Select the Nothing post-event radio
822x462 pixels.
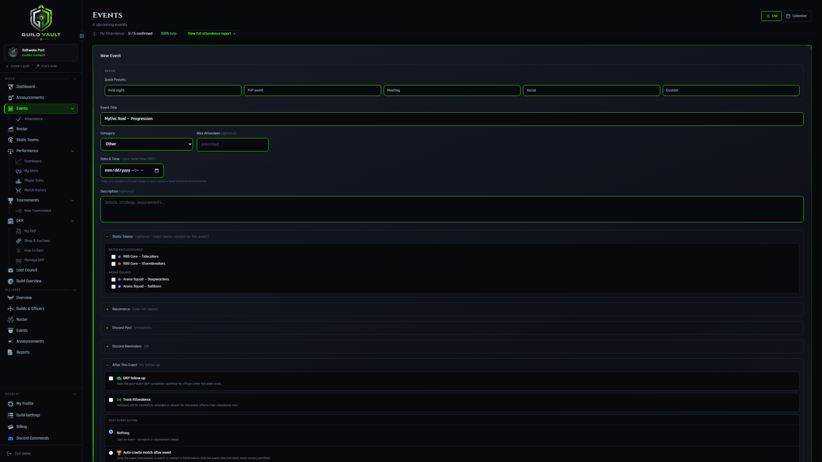(111, 432)
